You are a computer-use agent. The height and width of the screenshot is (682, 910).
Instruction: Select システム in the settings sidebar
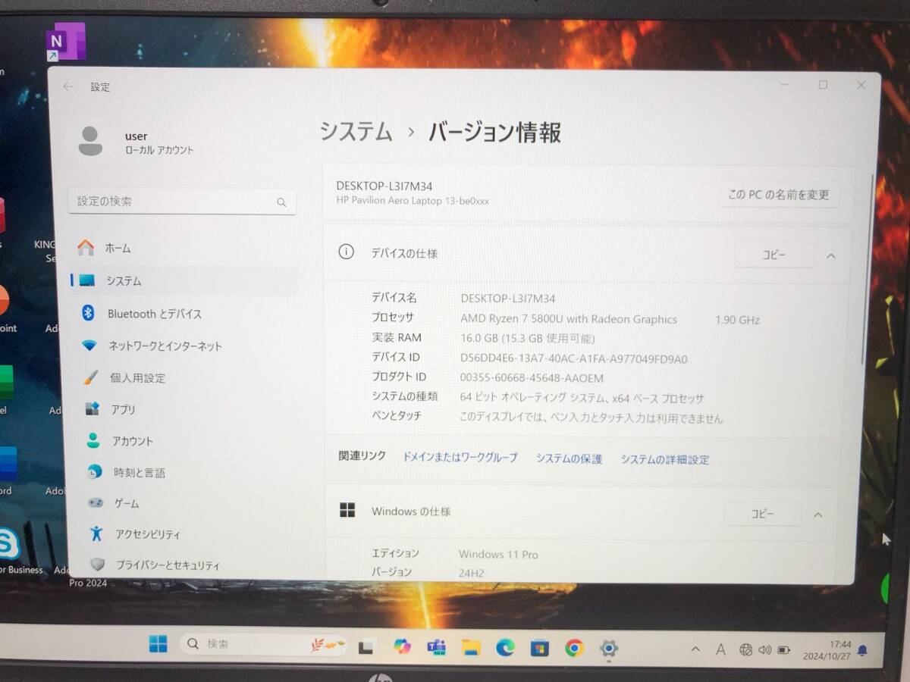point(184,280)
